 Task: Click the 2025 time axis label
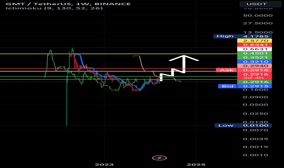coord(196,165)
